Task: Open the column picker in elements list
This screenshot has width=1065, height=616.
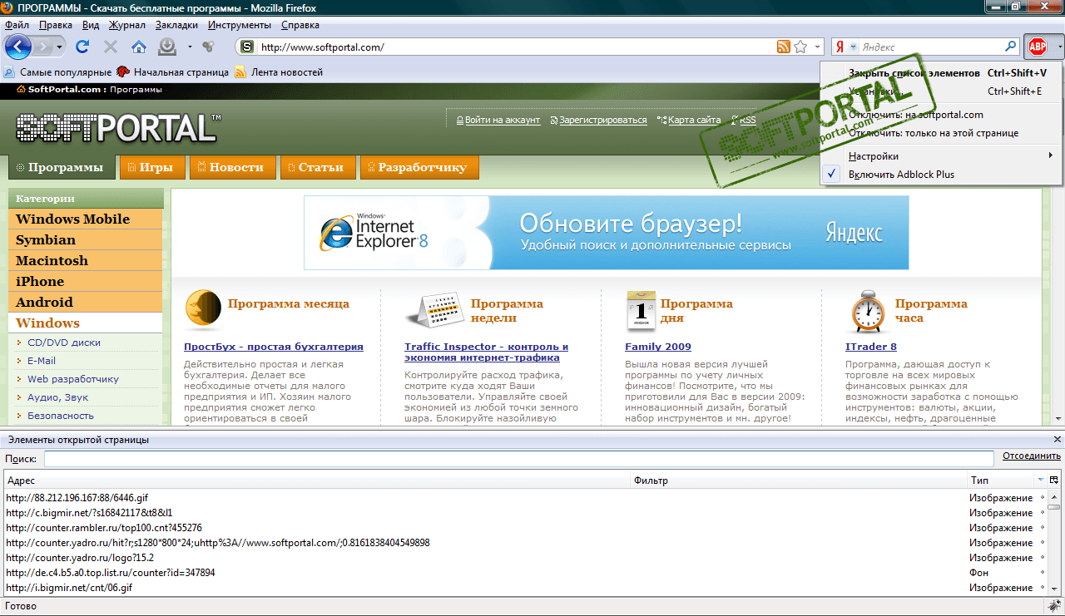Action: [x=1054, y=480]
